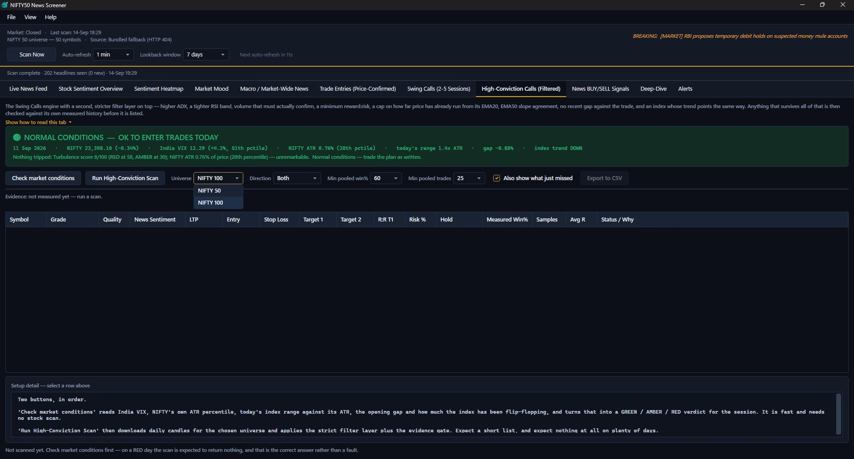Click Export to CSV button

tap(604, 178)
